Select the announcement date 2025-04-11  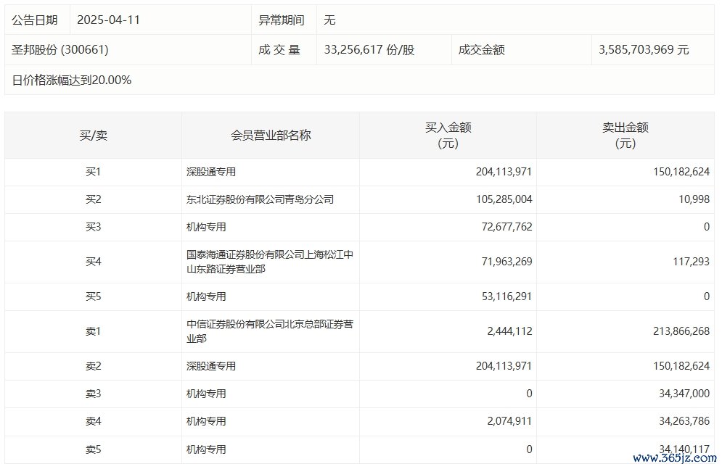(x=108, y=20)
